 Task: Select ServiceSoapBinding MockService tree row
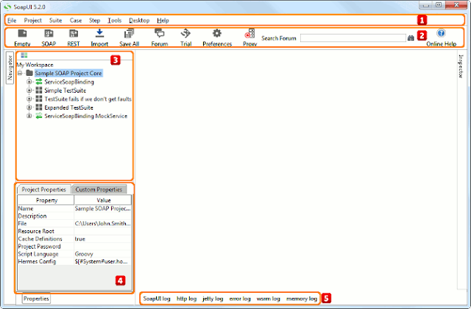point(86,116)
